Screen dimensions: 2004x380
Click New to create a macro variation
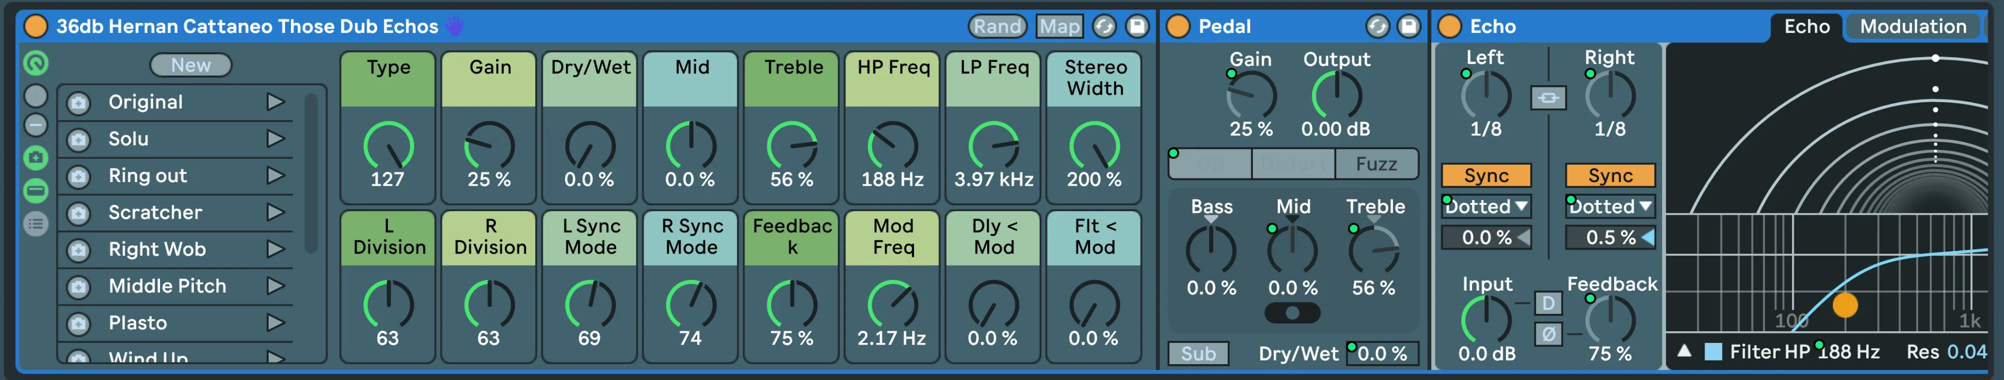tap(191, 65)
